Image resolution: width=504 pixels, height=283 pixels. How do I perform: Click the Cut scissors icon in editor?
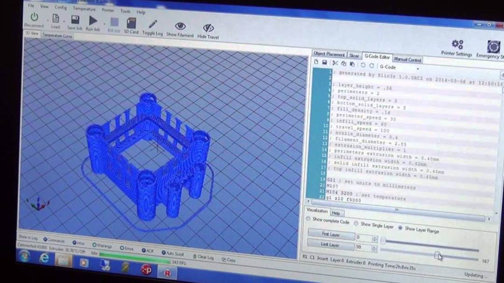(335, 63)
